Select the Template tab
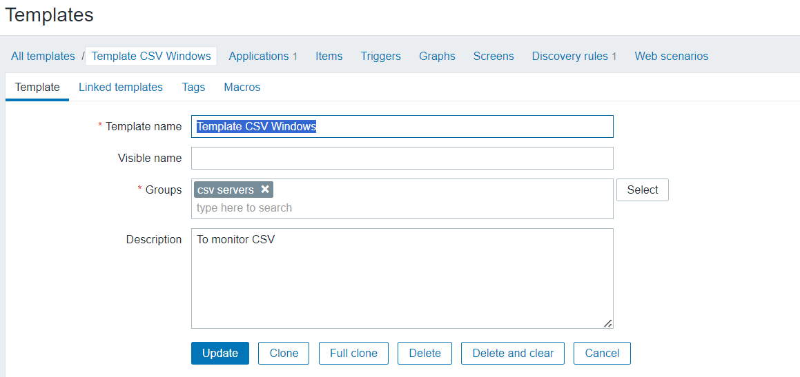 [x=37, y=87]
